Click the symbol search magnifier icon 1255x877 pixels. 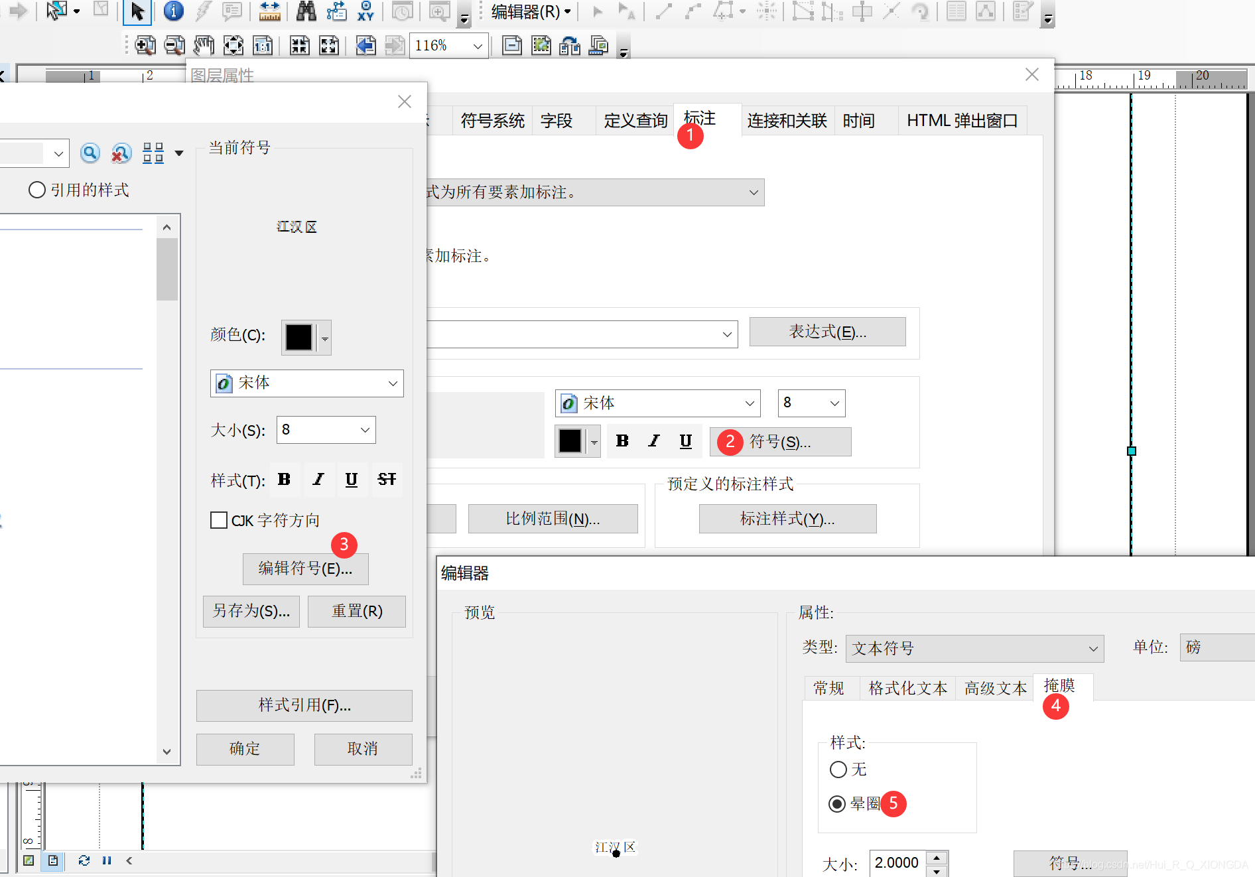click(x=90, y=153)
